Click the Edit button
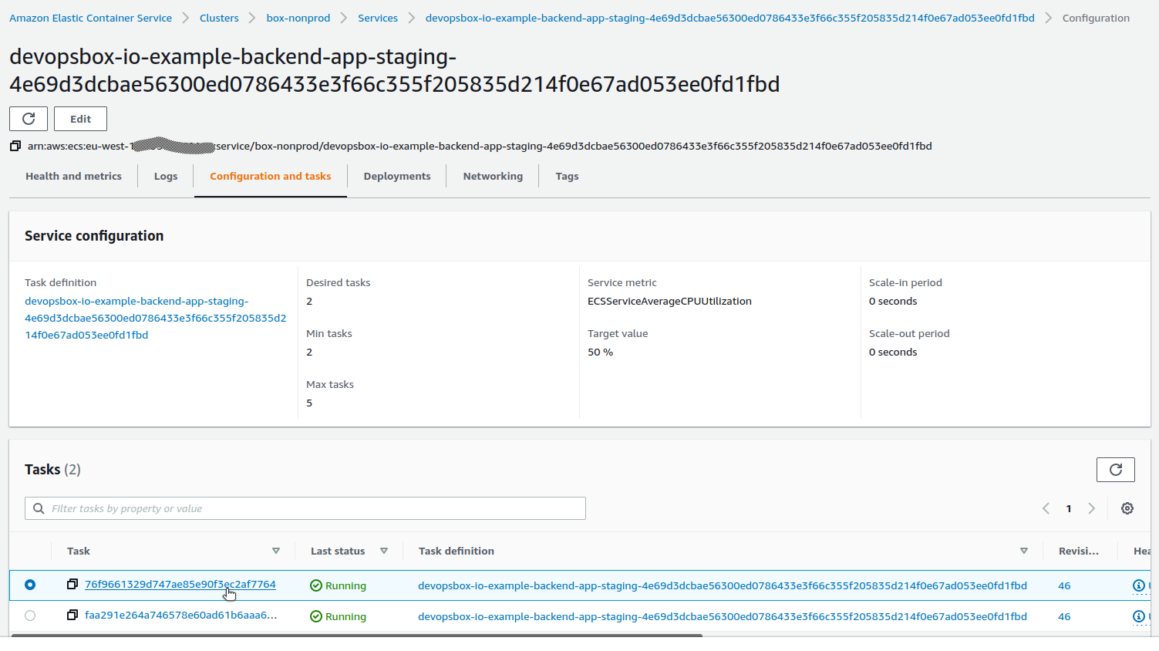 [x=80, y=119]
